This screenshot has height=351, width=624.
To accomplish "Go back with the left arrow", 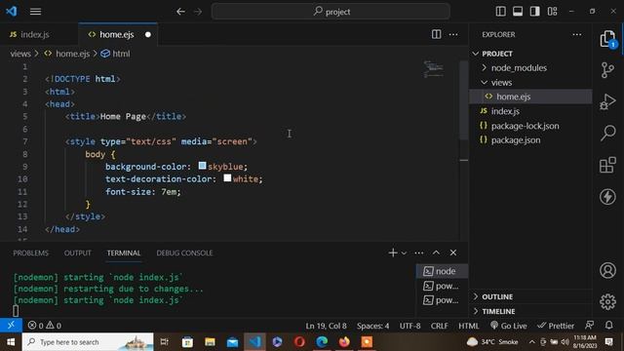I will pos(180,12).
